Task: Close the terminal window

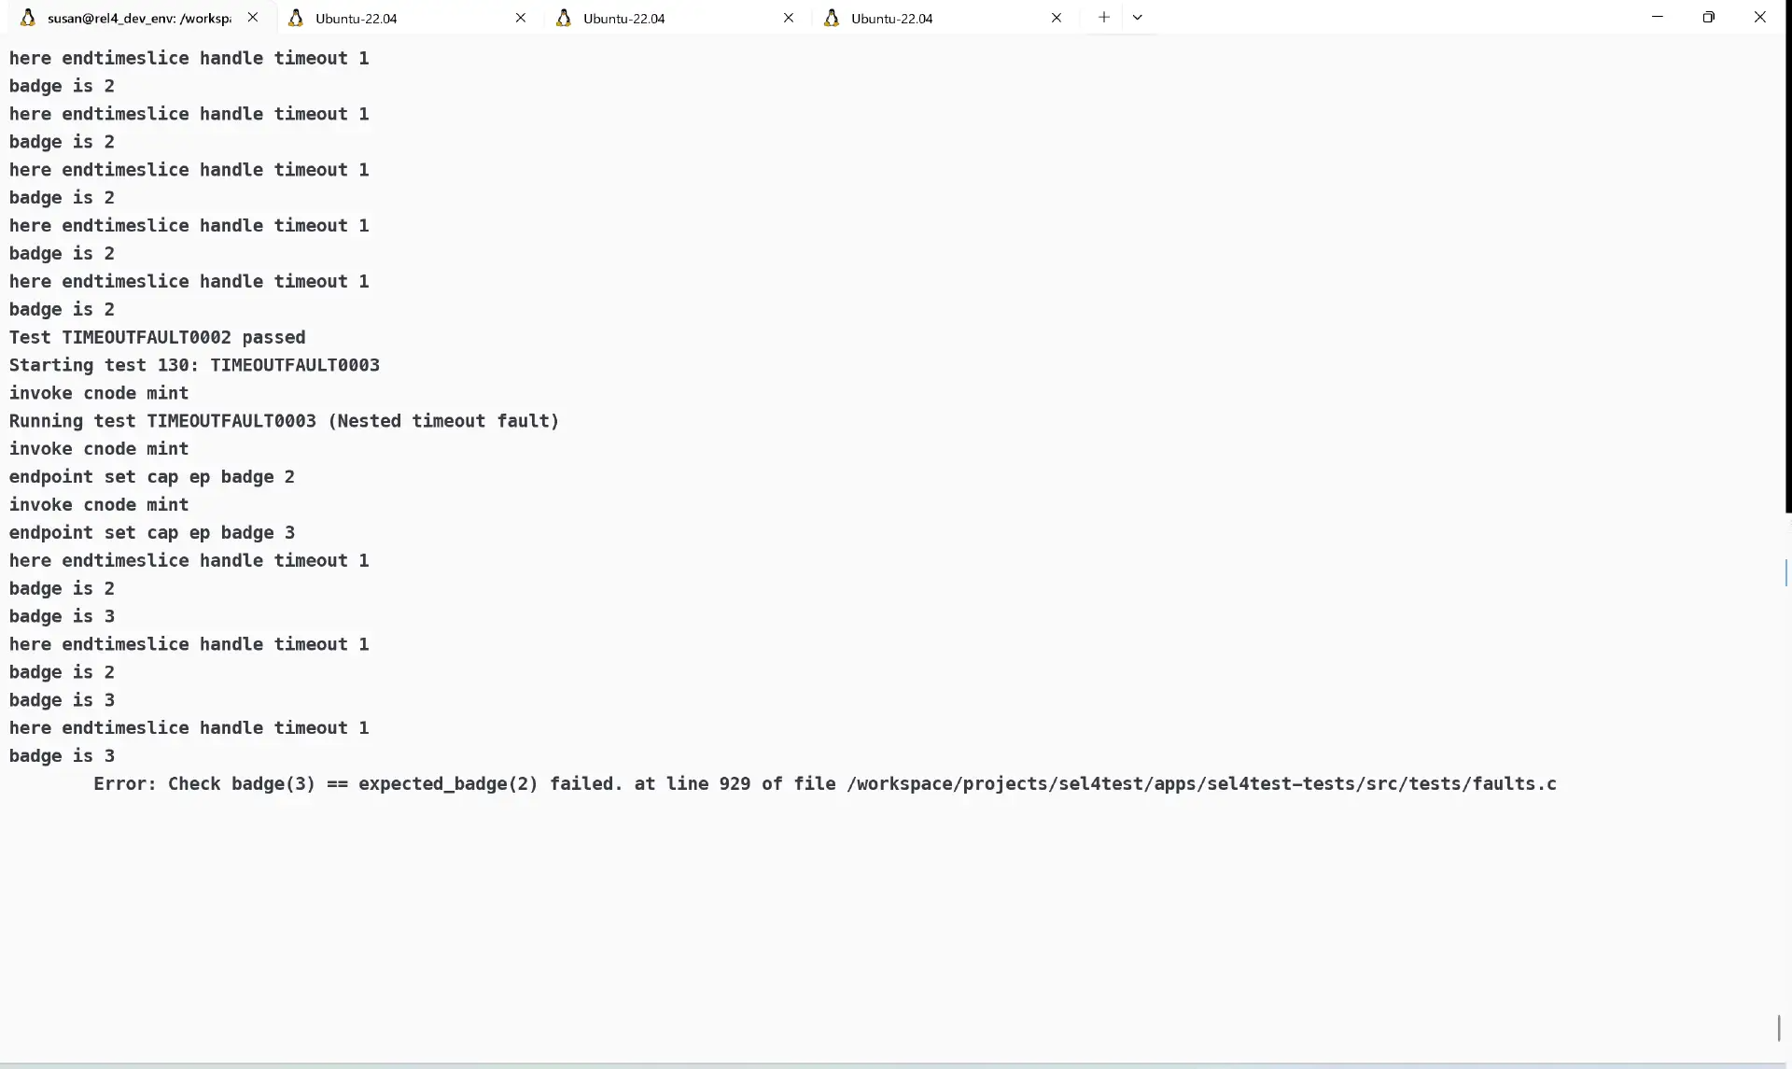Action: (1760, 17)
